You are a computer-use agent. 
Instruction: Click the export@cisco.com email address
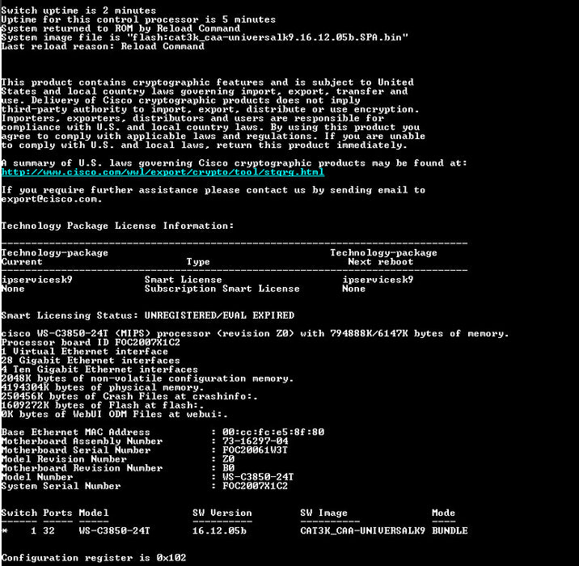(50, 199)
